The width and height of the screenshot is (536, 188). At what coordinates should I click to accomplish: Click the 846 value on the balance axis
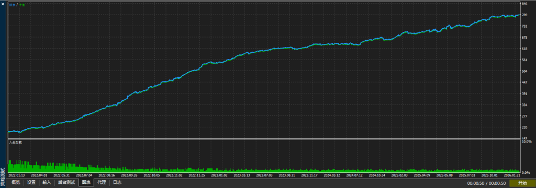point(524,4)
